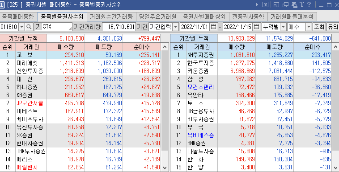
Task: Open the start date calendar picker
Action: click(214, 27)
